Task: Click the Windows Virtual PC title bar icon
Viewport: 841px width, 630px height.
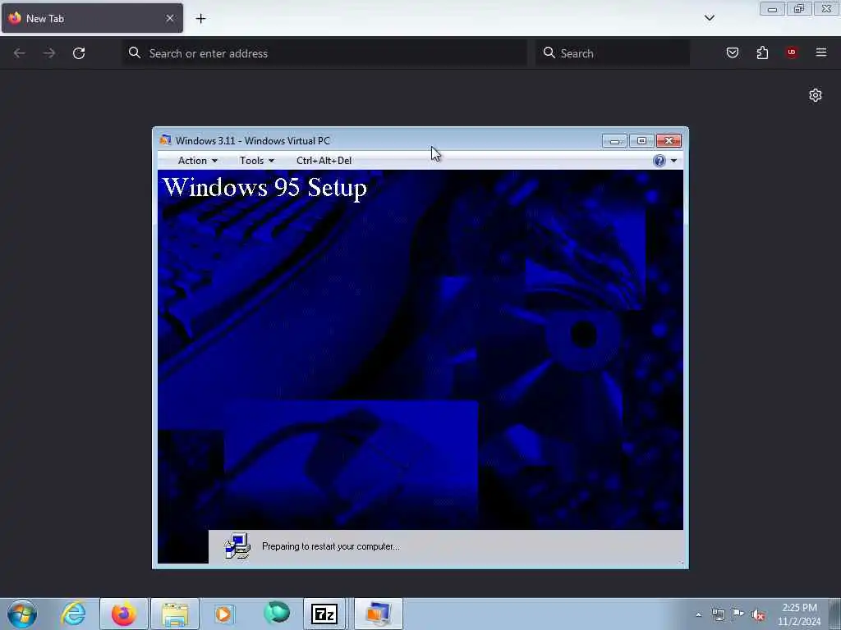Action: pyautogui.click(x=165, y=140)
